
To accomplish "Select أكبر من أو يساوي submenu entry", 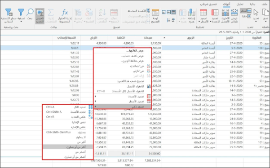I will click(68, 147).
